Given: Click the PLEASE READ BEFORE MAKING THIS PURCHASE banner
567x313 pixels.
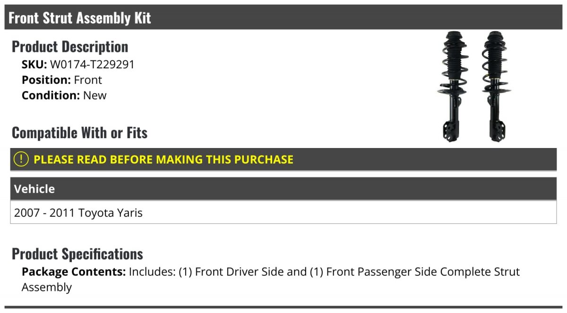Looking at the screenshot, I should point(283,159).
